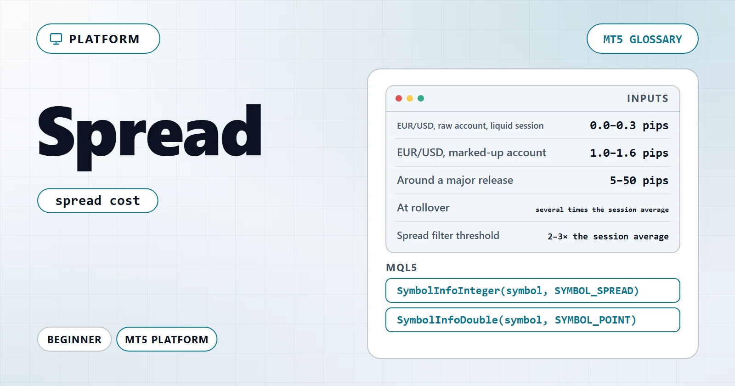Click the spread cost pill
This screenshot has width=735, height=386.
[98, 200]
